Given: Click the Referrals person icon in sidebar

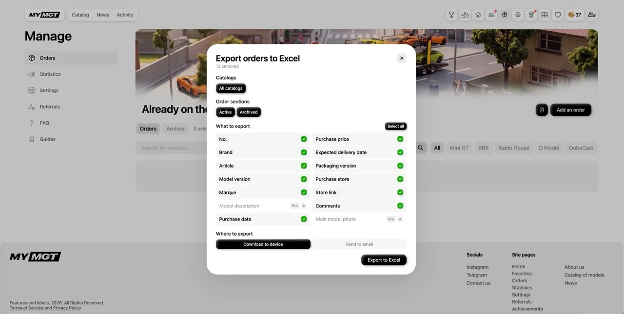Looking at the screenshot, I should [x=32, y=107].
